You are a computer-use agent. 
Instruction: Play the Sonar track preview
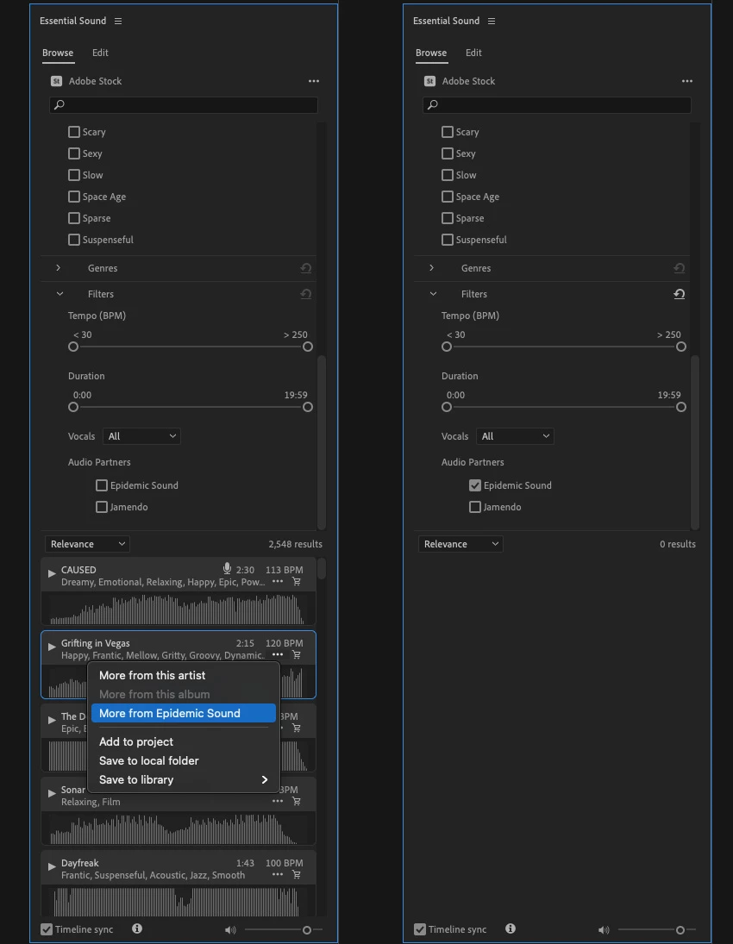pyautogui.click(x=52, y=793)
